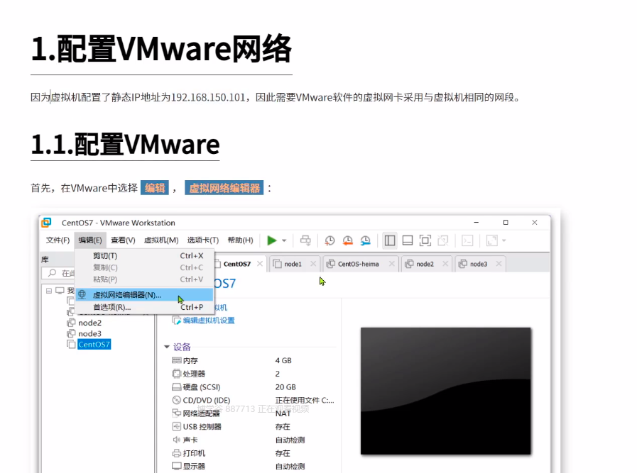Image resolution: width=637 pixels, height=473 pixels.
Task: Select the 内存 device row
Action: click(253, 361)
